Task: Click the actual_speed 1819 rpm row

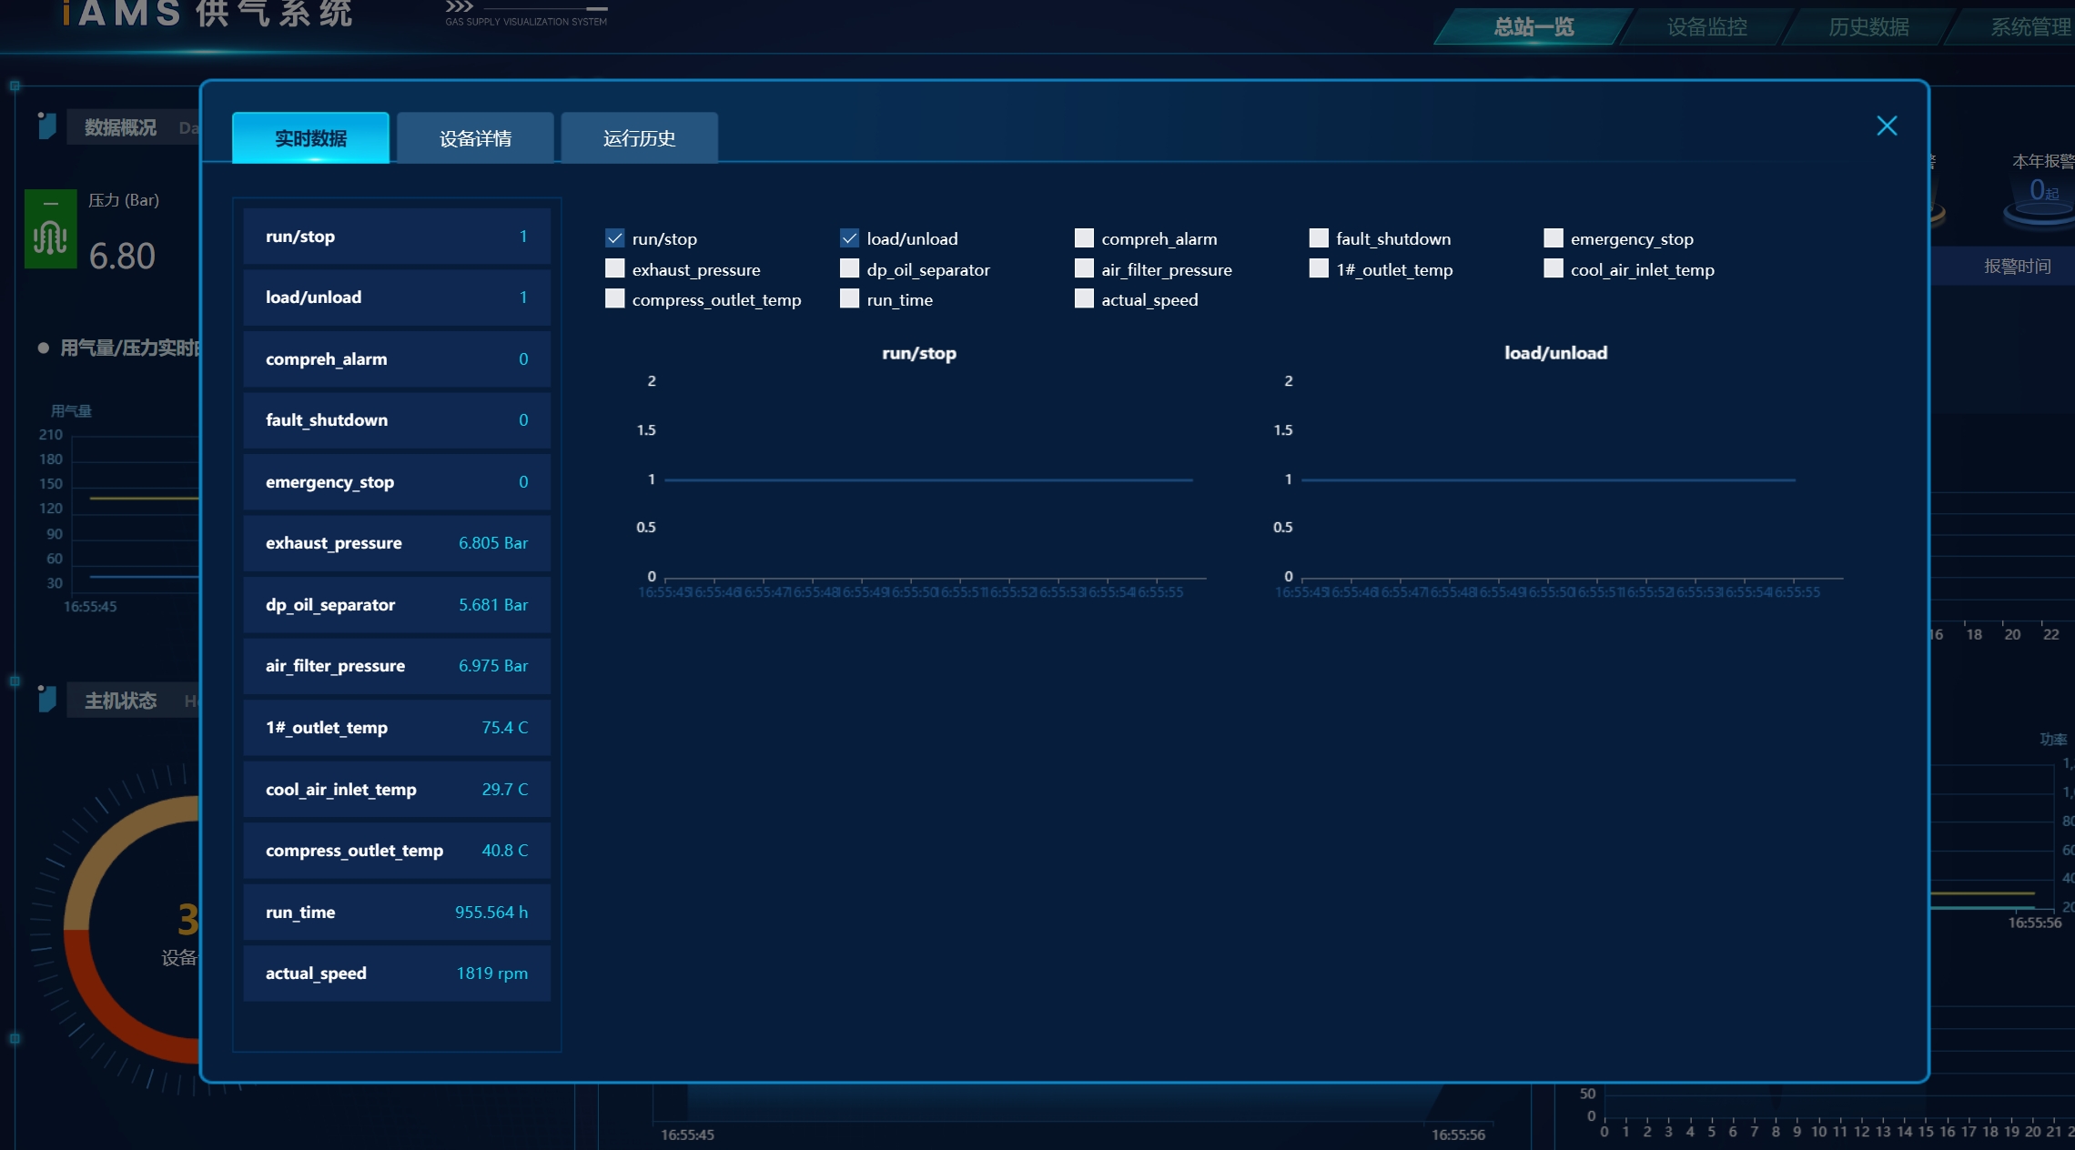Action: coord(397,973)
